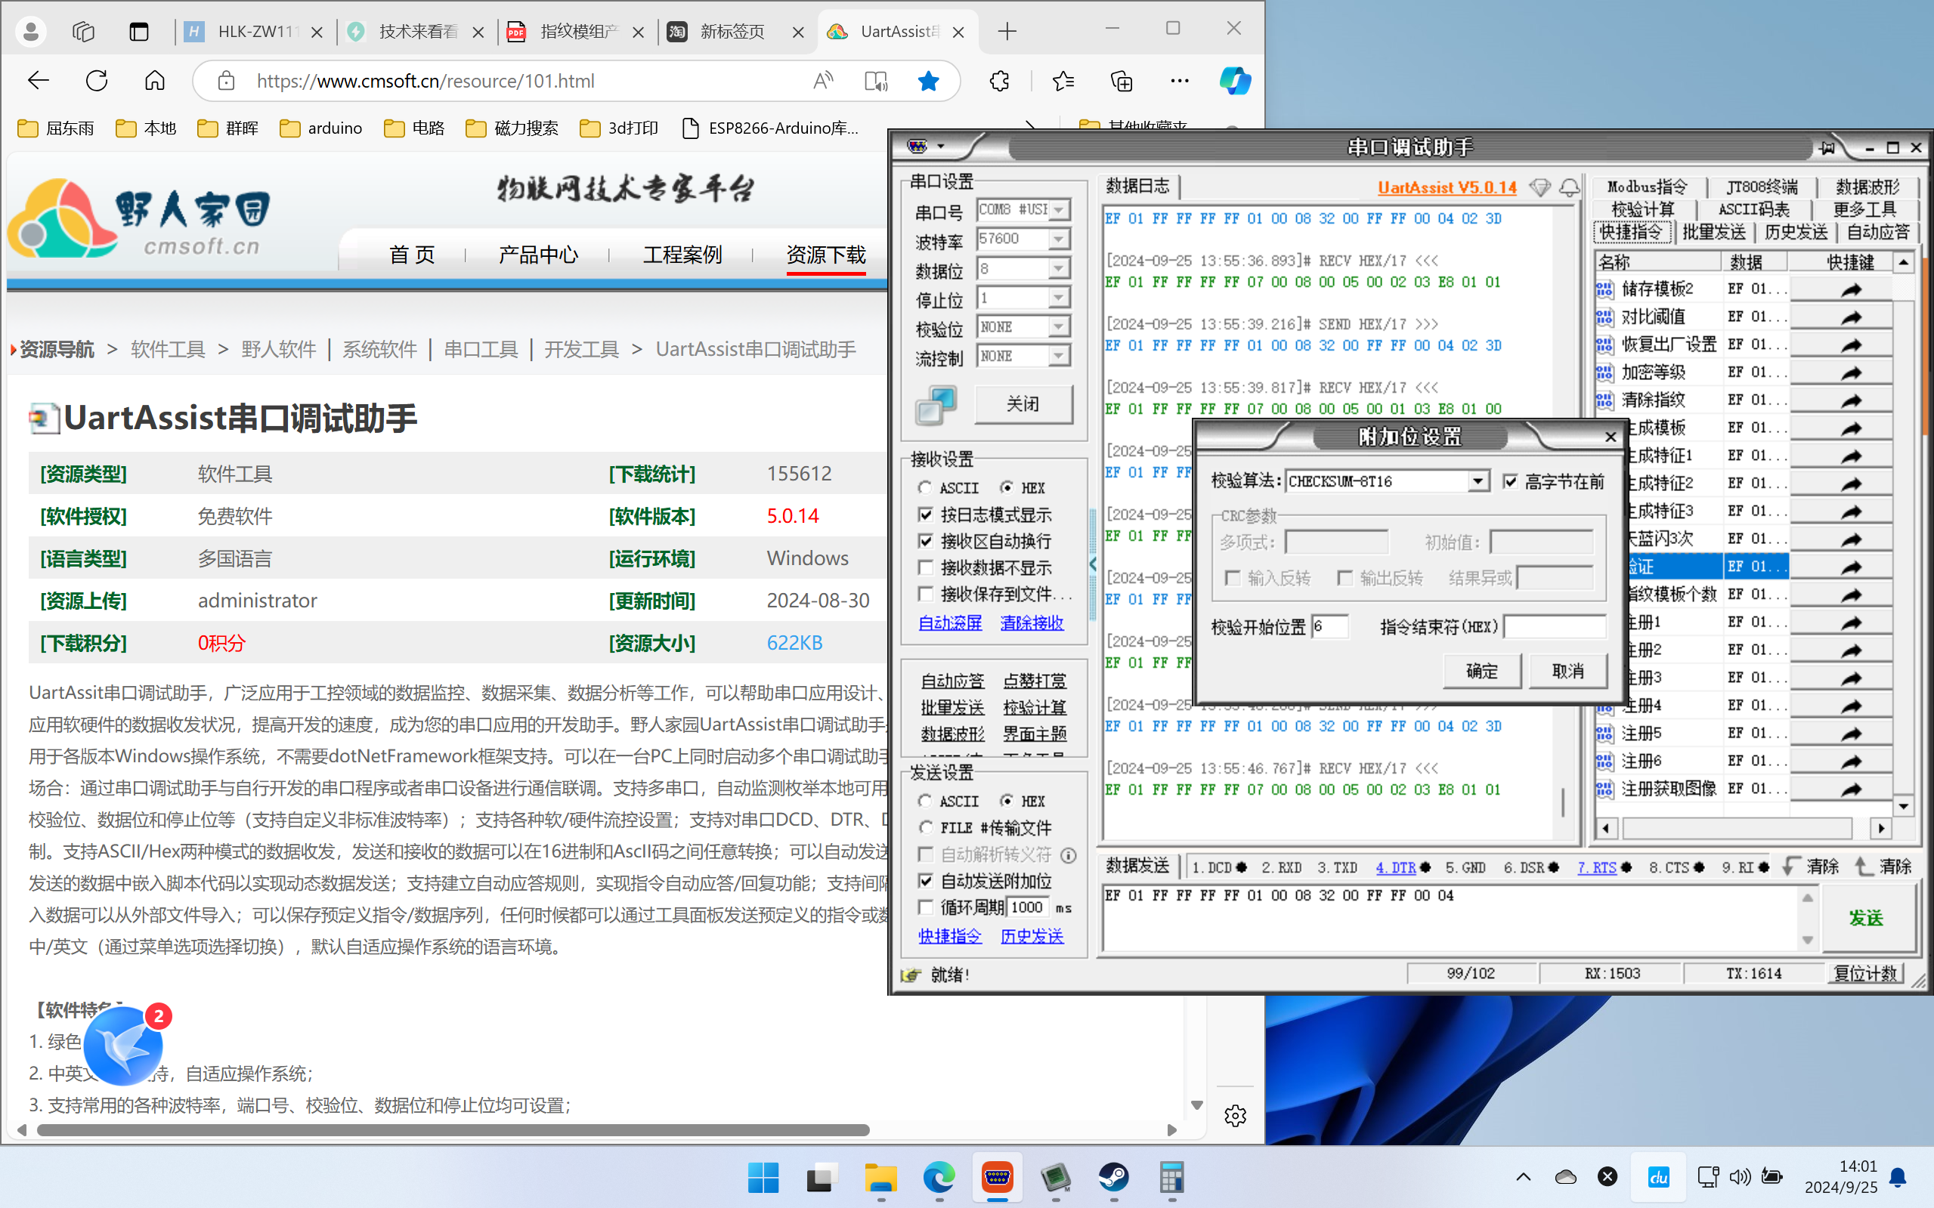
Task: Click the bell icon next to UartAssist version
Action: tap(1570, 187)
